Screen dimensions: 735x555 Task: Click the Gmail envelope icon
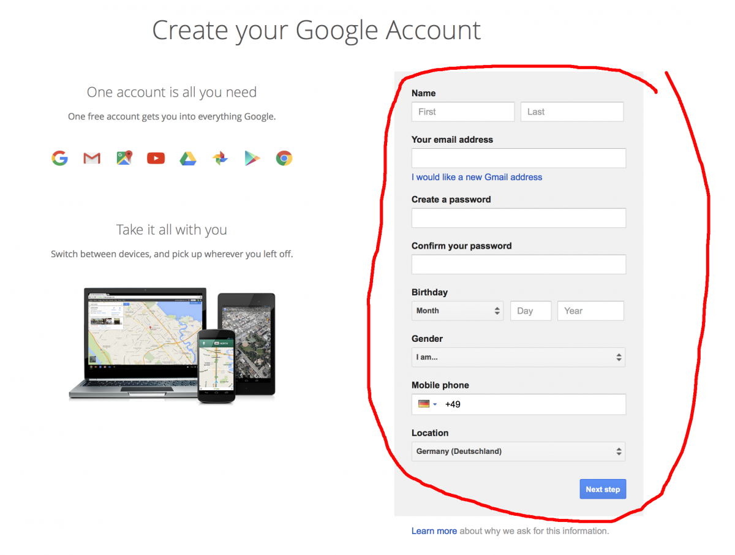coord(92,159)
